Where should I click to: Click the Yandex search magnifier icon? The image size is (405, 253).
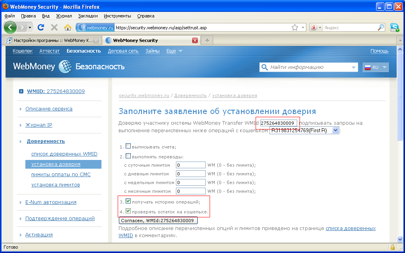(381, 27)
